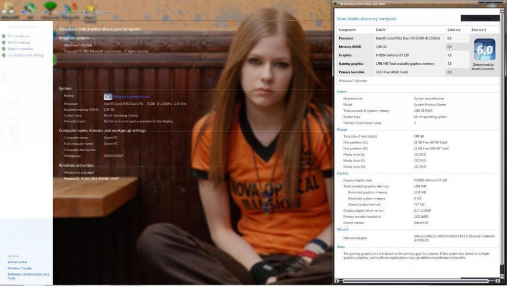Open Action Center under See also

(17, 262)
